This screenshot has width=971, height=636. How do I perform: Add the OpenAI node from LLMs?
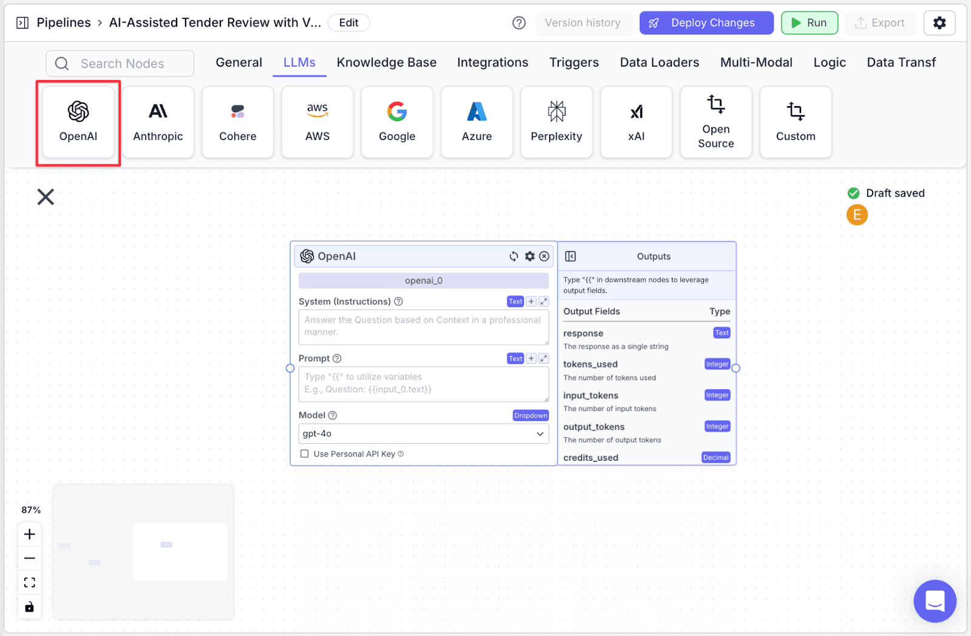click(x=78, y=122)
